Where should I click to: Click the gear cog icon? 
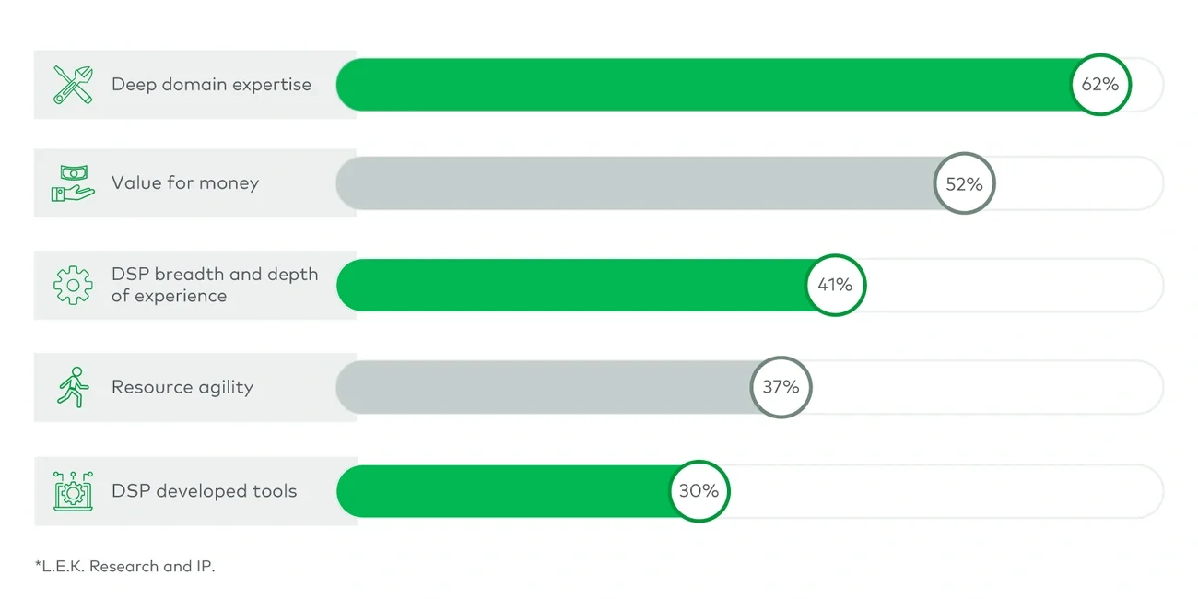(73, 286)
